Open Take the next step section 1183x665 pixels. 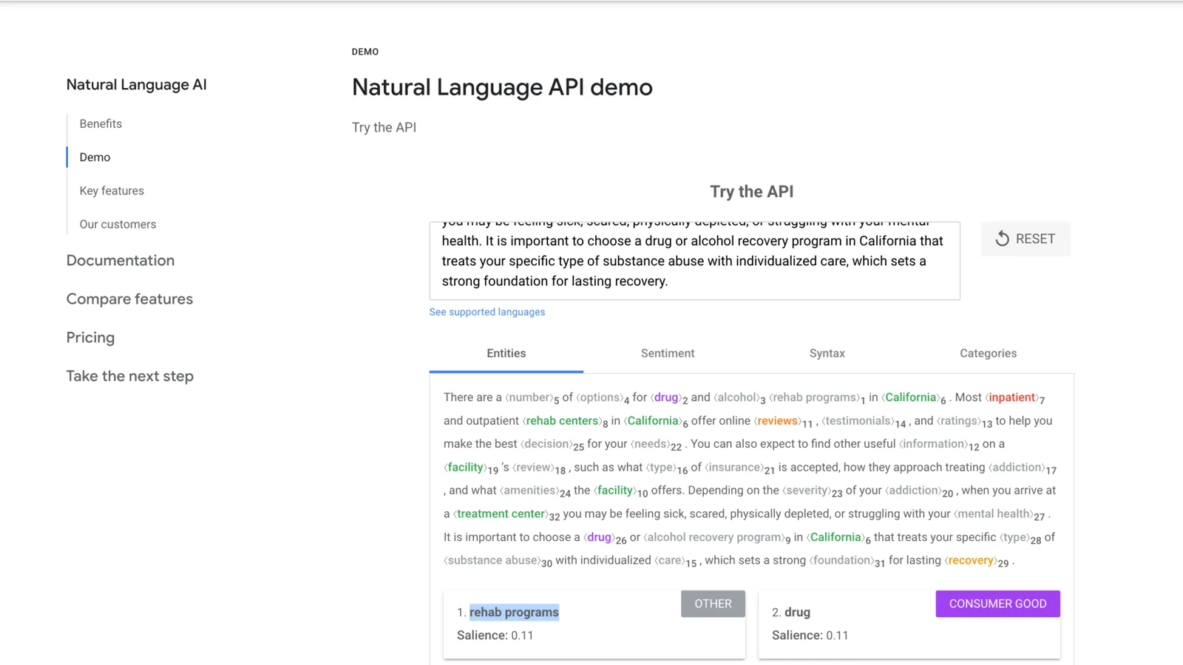pyautogui.click(x=130, y=375)
